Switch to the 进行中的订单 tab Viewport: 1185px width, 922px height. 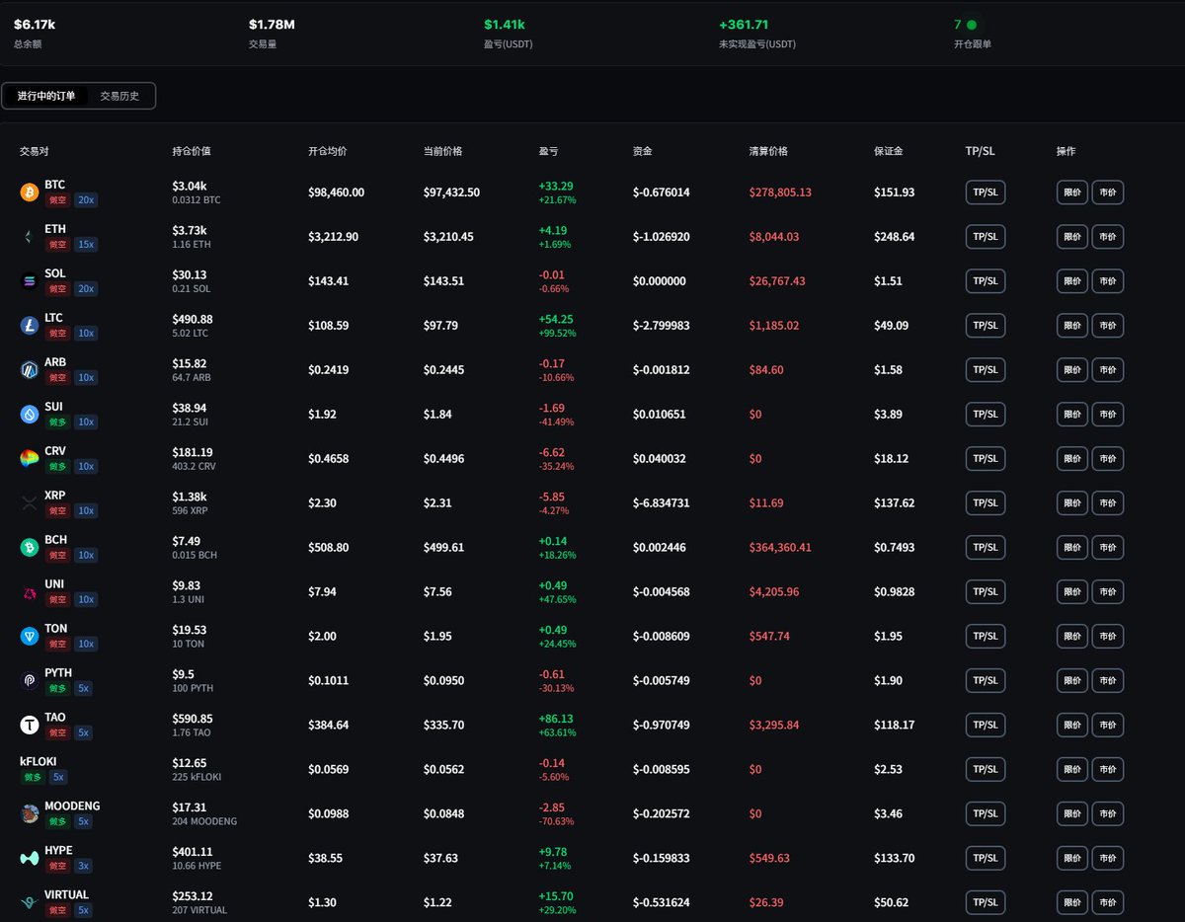[x=46, y=96]
